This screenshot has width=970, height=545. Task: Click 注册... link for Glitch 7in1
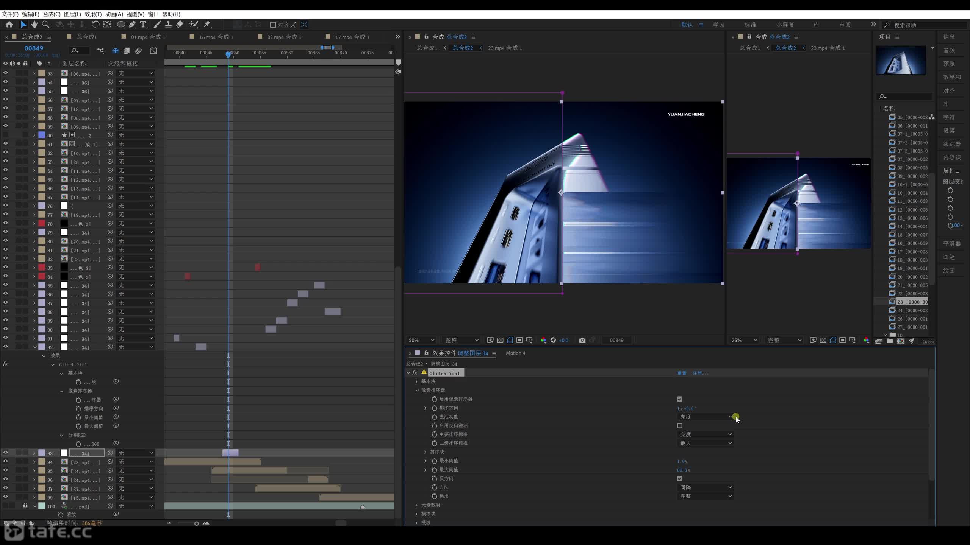(700, 373)
